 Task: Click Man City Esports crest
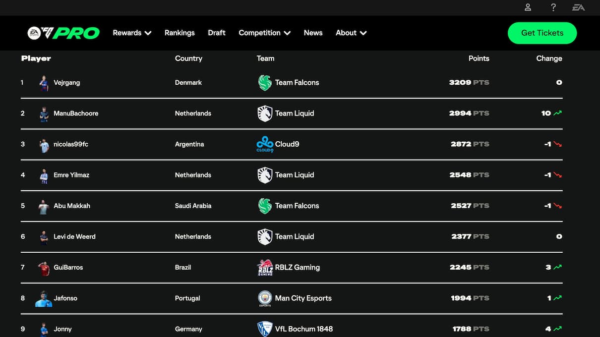tap(265, 298)
